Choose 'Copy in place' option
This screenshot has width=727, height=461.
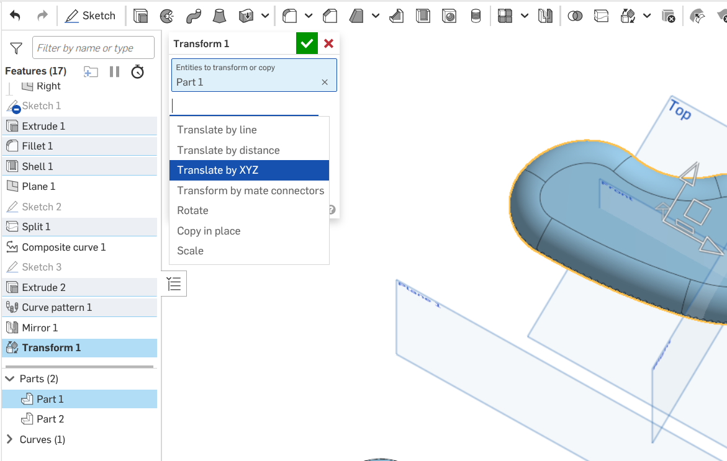click(x=250, y=231)
